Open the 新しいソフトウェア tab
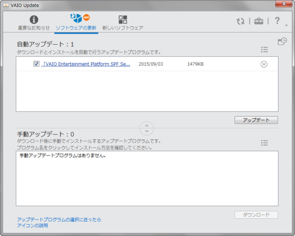The width and height of the screenshot is (295, 236). (123, 23)
